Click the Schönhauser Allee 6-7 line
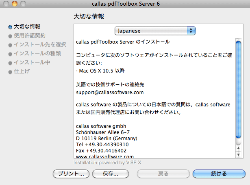 (x=103, y=132)
